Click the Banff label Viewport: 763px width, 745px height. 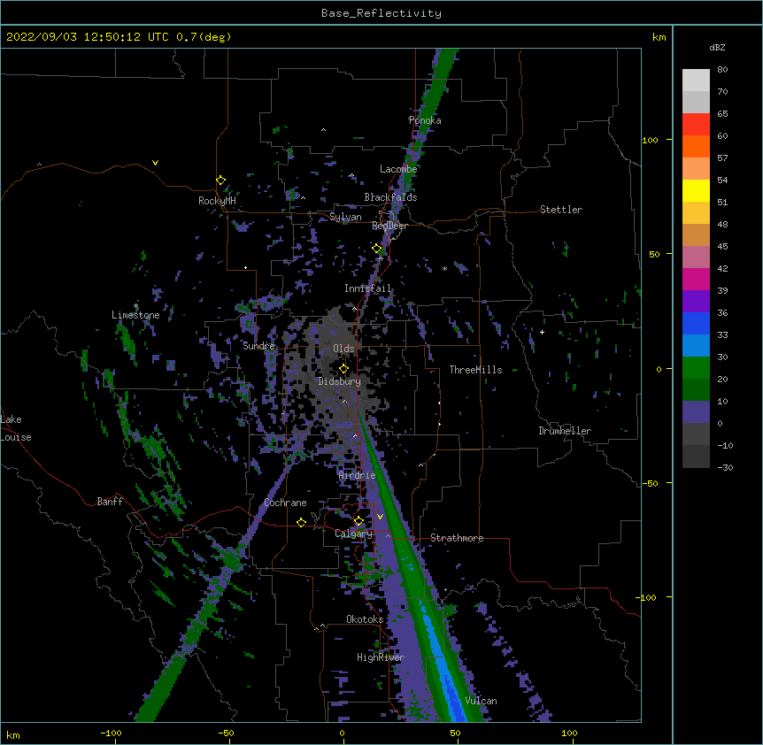pyautogui.click(x=110, y=502)
